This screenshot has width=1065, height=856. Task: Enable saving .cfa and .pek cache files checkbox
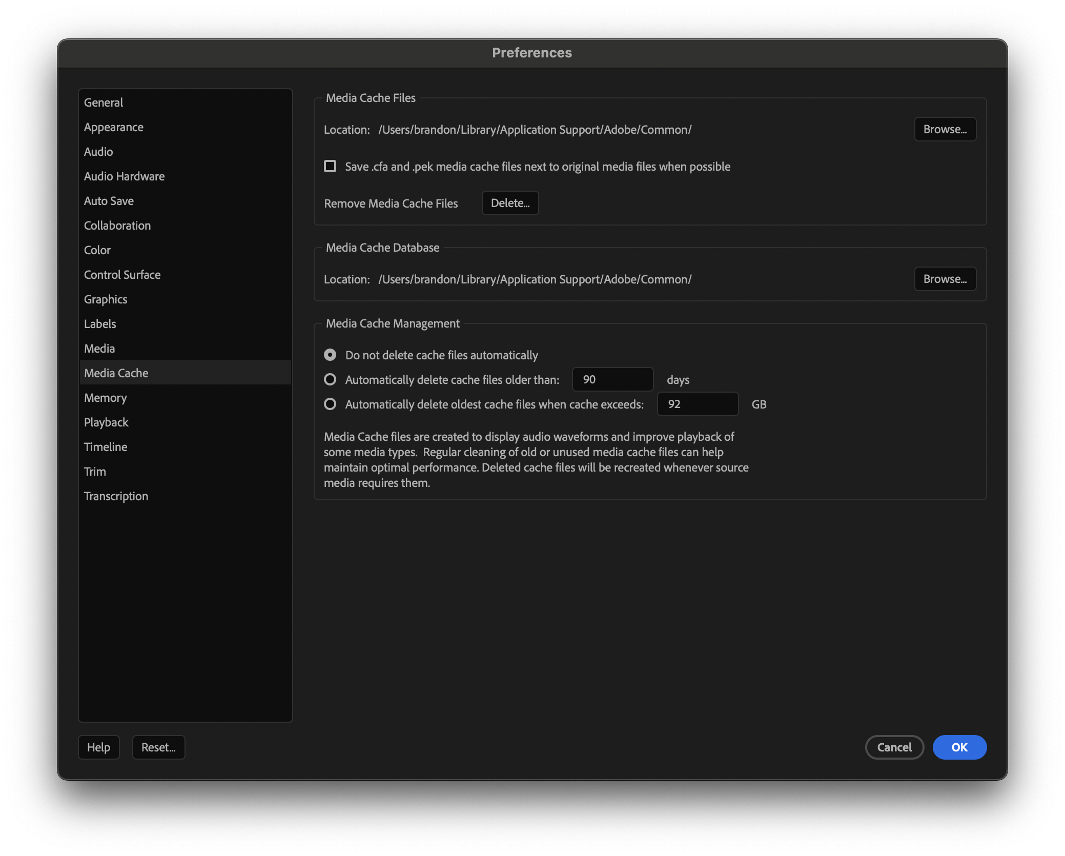[330, 166]
